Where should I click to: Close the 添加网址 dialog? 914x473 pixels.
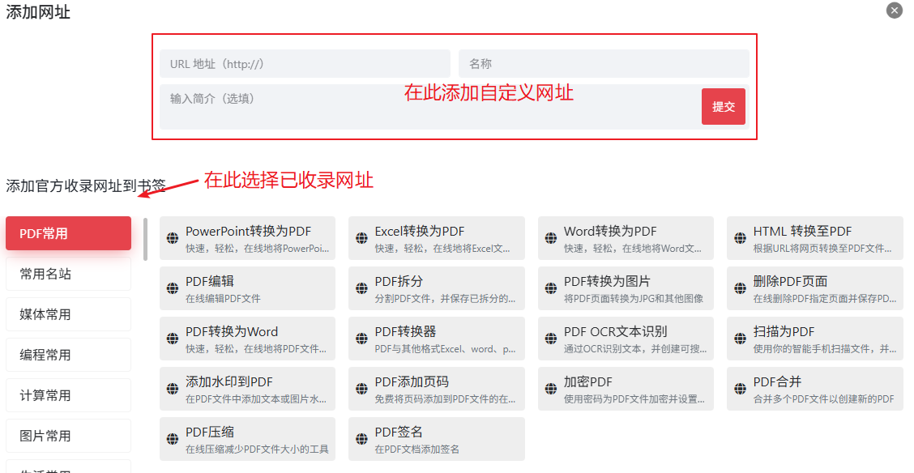894,11
